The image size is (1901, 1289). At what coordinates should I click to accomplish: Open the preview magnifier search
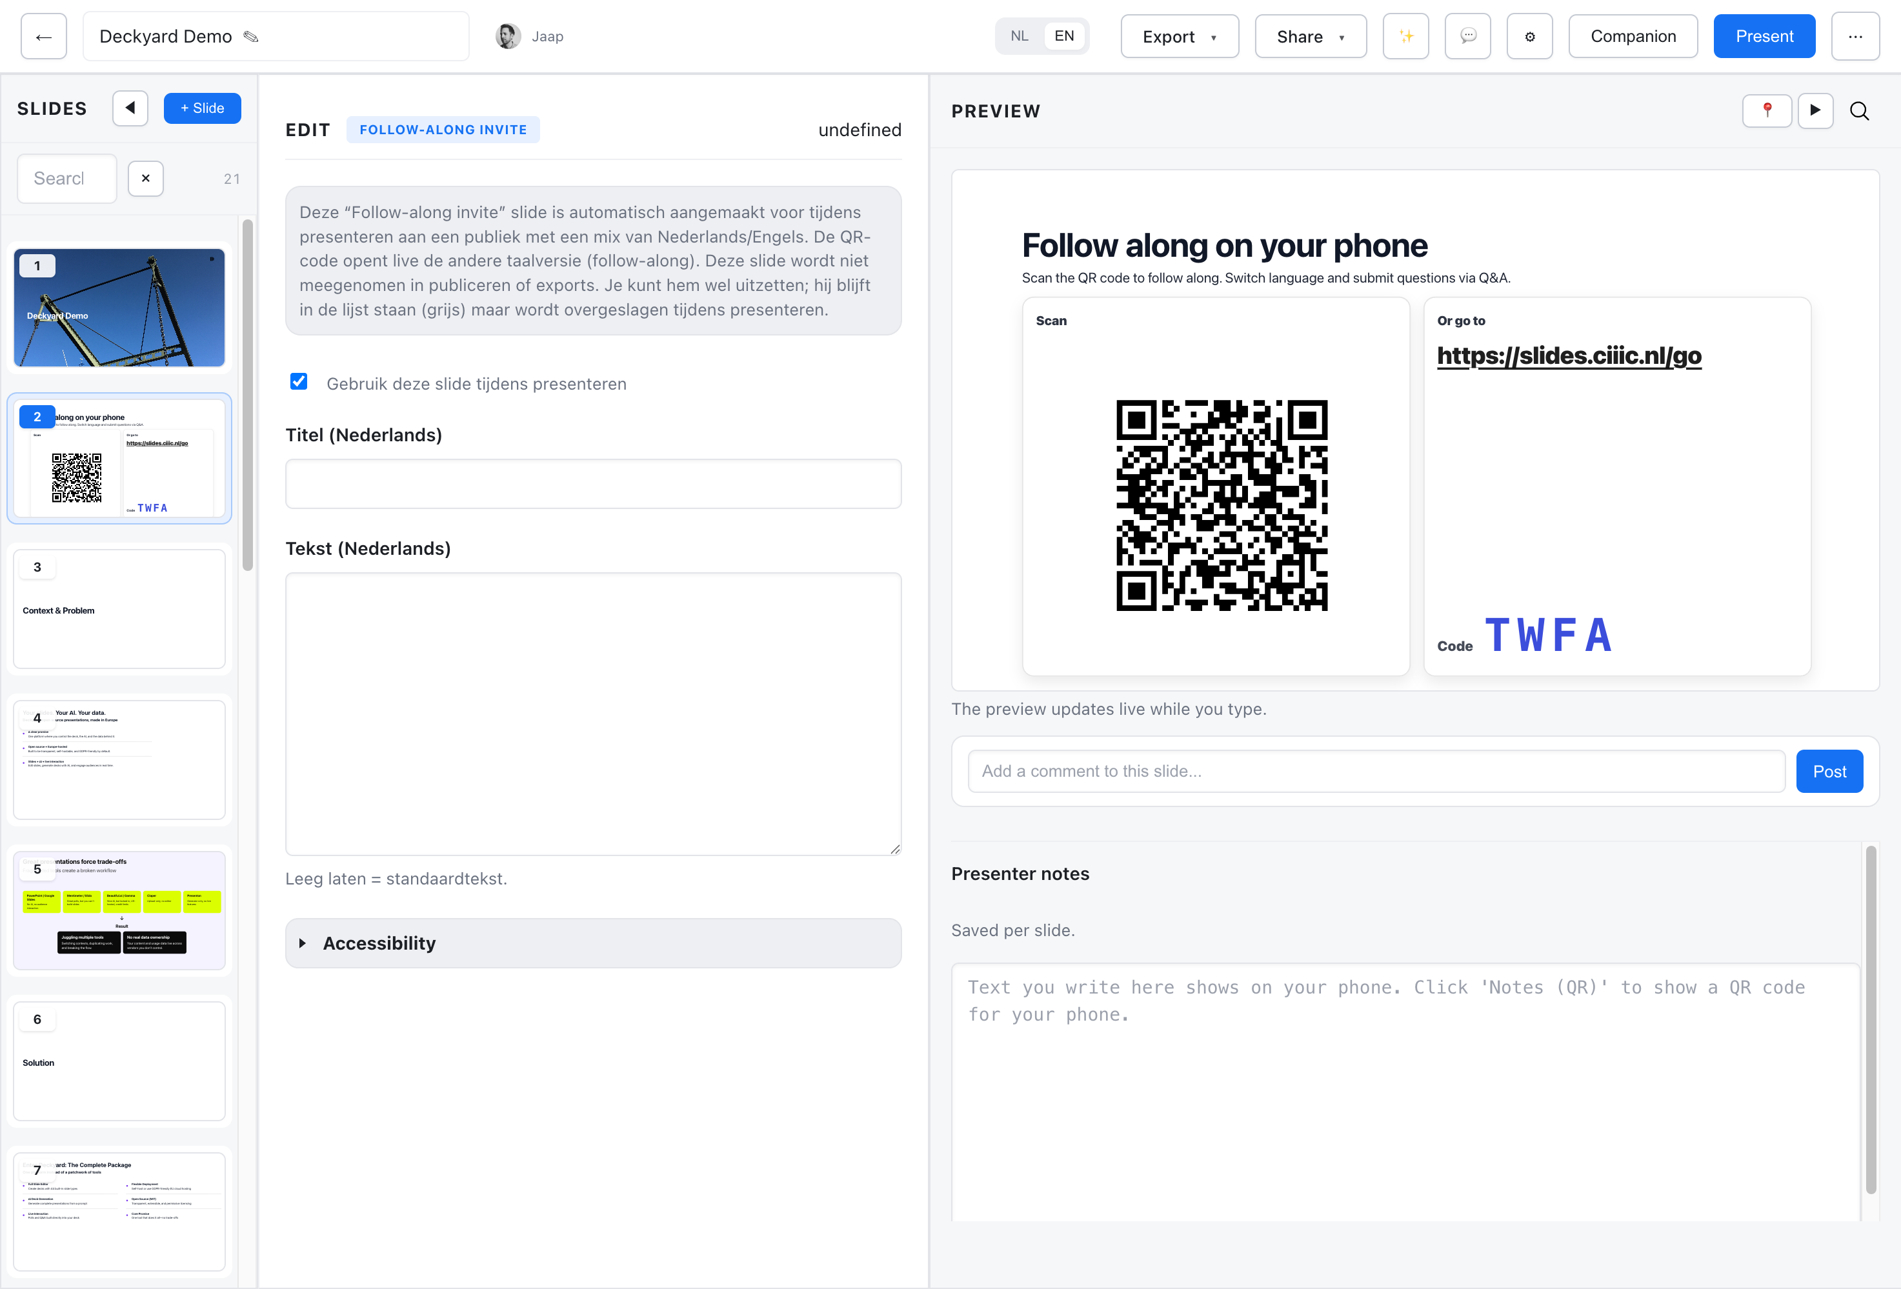(x=1859, y=111)
